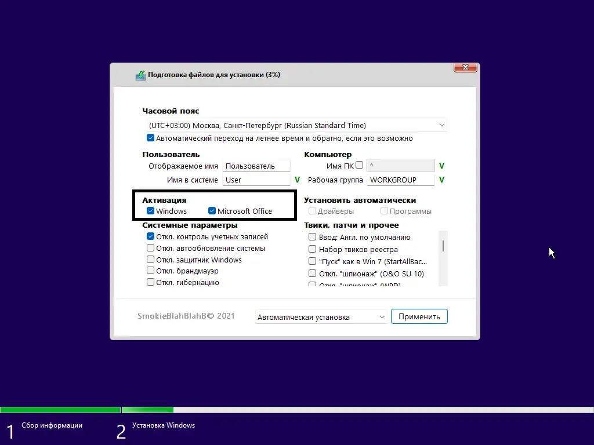The width and height of the screenshot is (594, 445).
Task: Click the installer icon in the title bar
Action: pos(140,75)
